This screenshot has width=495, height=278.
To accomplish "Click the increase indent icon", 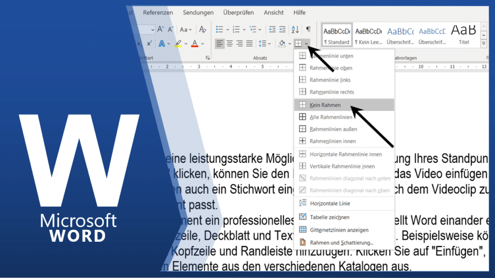I will 282,29.
